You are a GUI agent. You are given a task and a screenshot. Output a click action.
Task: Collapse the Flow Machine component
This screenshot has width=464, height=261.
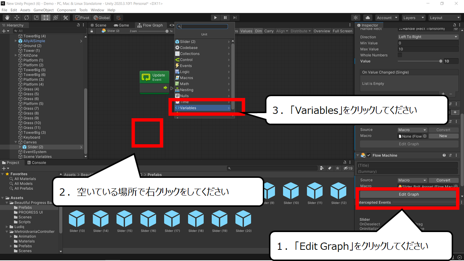[357, 155]
